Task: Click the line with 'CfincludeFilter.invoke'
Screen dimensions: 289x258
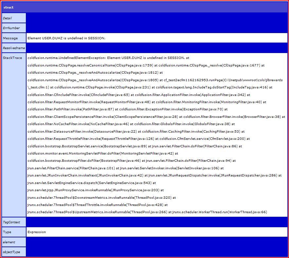Action: tap(139, 95)
